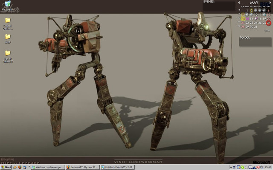The image size is (273, 170).
Task: Click the MAY month title in calendar
Action: (x=254, y=3)
